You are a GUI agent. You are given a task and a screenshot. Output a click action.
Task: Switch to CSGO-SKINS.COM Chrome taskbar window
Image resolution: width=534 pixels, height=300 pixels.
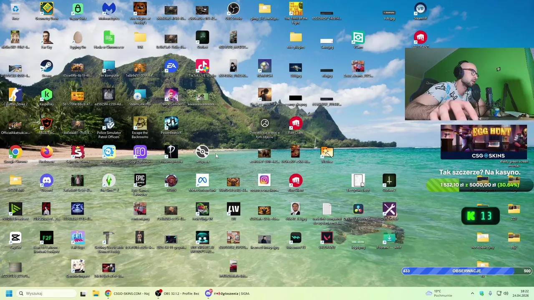pyautogui.click(x=127, y=293)
